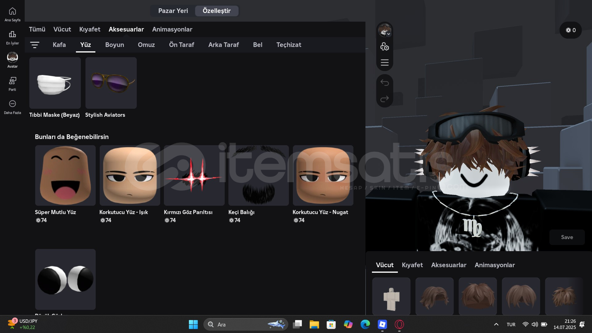This screenshot has height=333, width=592.
Task: Select the blocky body figure thumbnail
Action: (391, 296)
